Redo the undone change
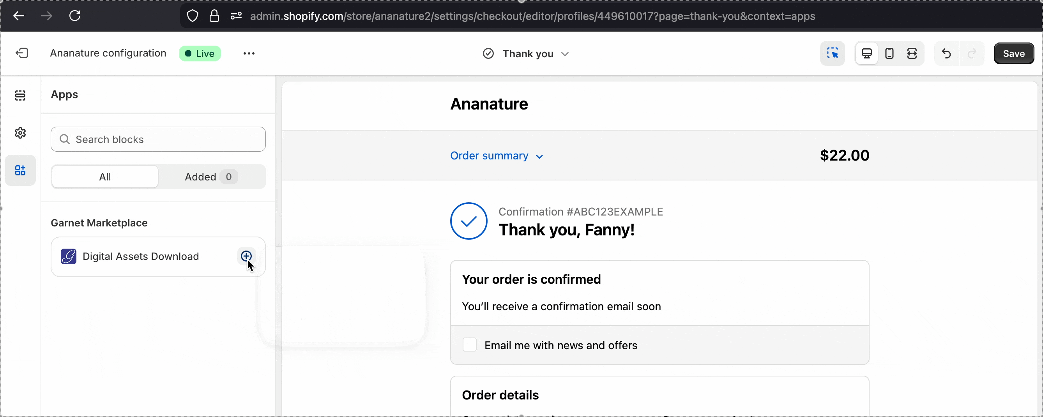1043x417 pixels. tap(972, 53)
